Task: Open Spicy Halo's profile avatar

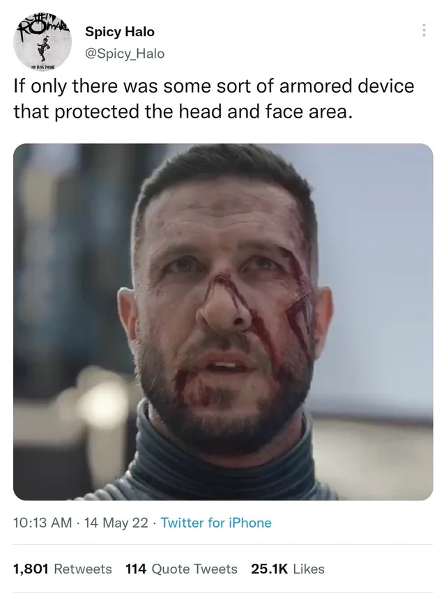Action: click(x=43, y=42)
